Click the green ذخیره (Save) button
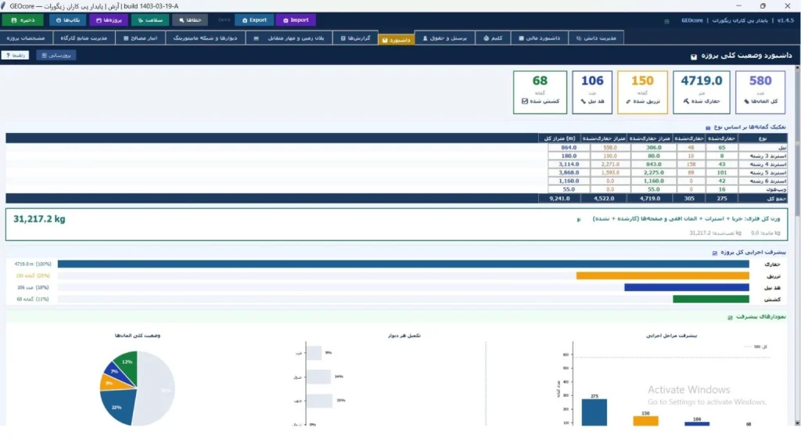 point(23,20)
